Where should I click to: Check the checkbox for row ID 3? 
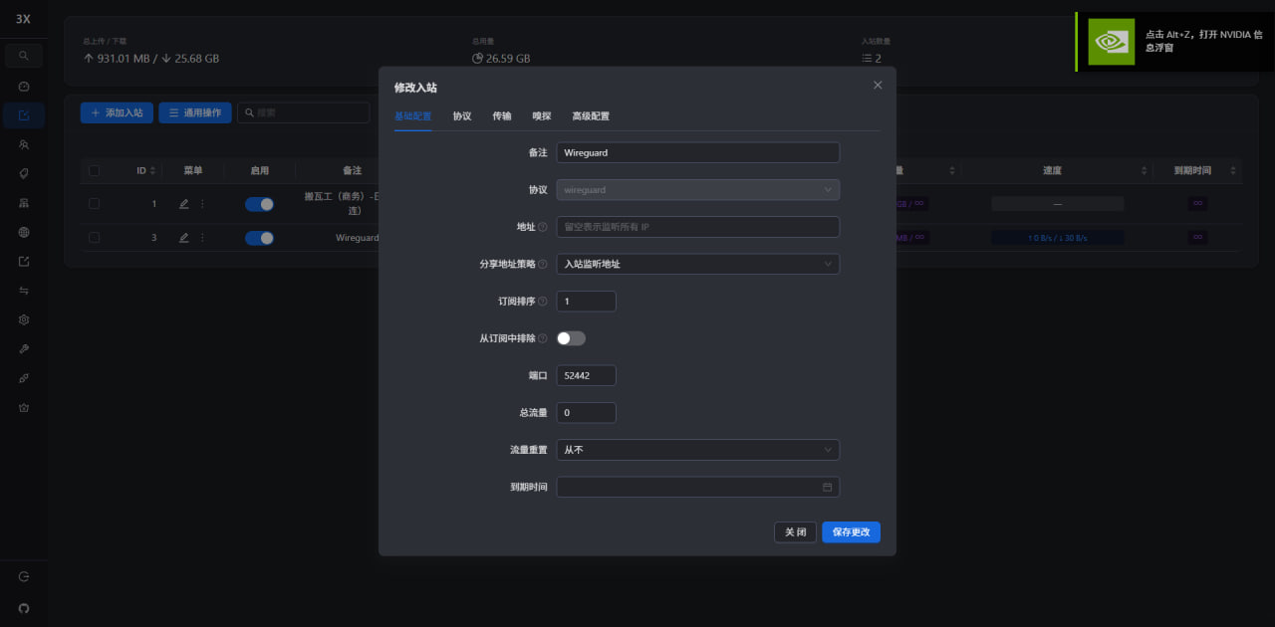click(x=95, y=238)
